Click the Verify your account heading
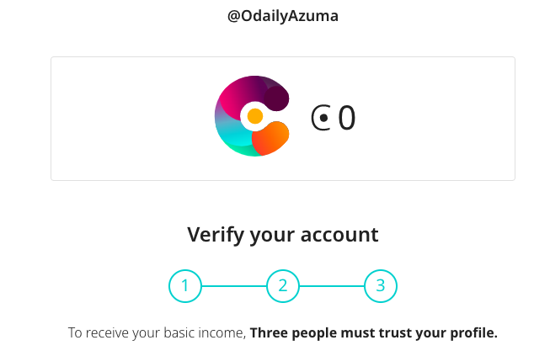The image size is (550, 356). pyautogui.click(x=283, y=234)
